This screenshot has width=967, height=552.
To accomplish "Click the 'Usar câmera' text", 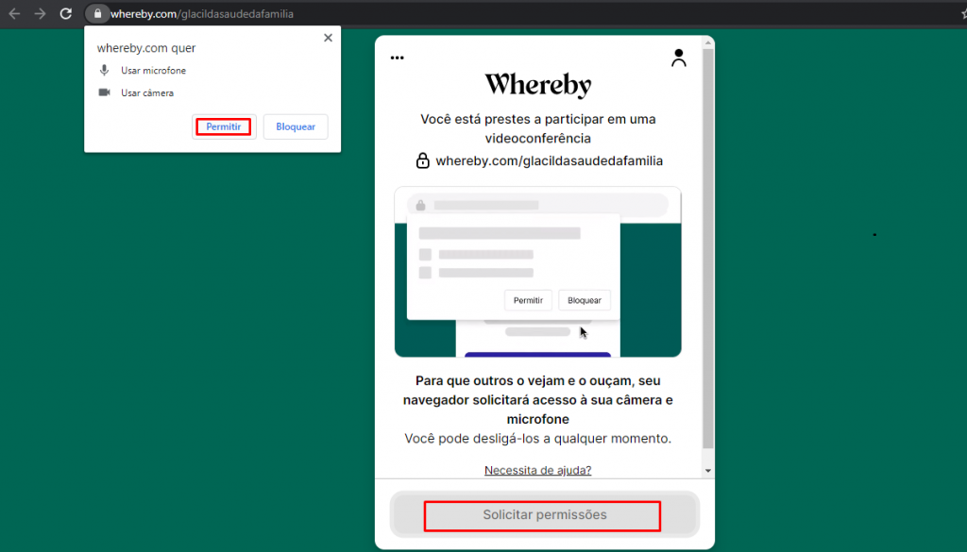I will [x=147, y=93].
